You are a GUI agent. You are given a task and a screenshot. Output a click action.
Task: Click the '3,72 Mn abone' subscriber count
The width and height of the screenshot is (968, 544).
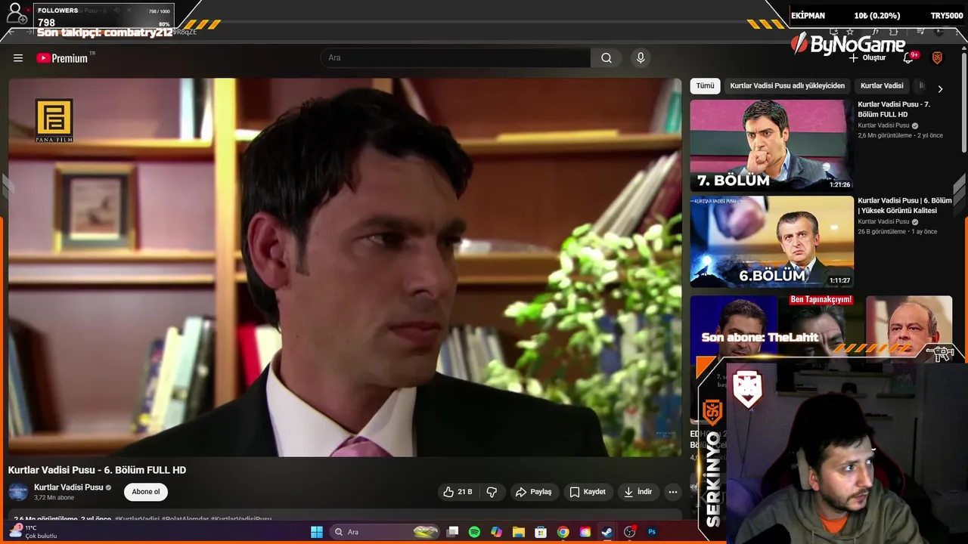54,498
